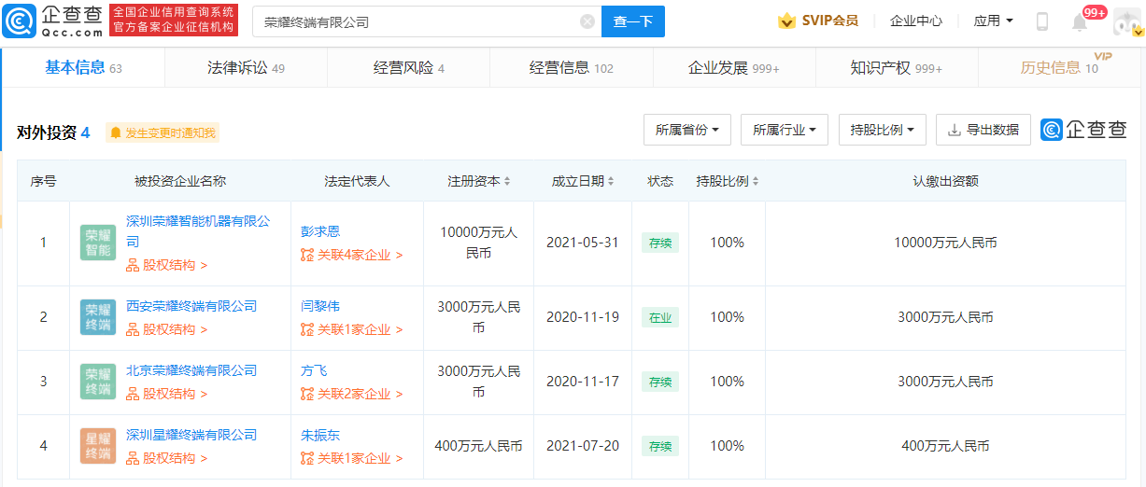Image resolution: width=1146 pixels, height=487 pixels.
Task: Expand the 所属行业 filter dropdown
Action: [x=784, y=130]
